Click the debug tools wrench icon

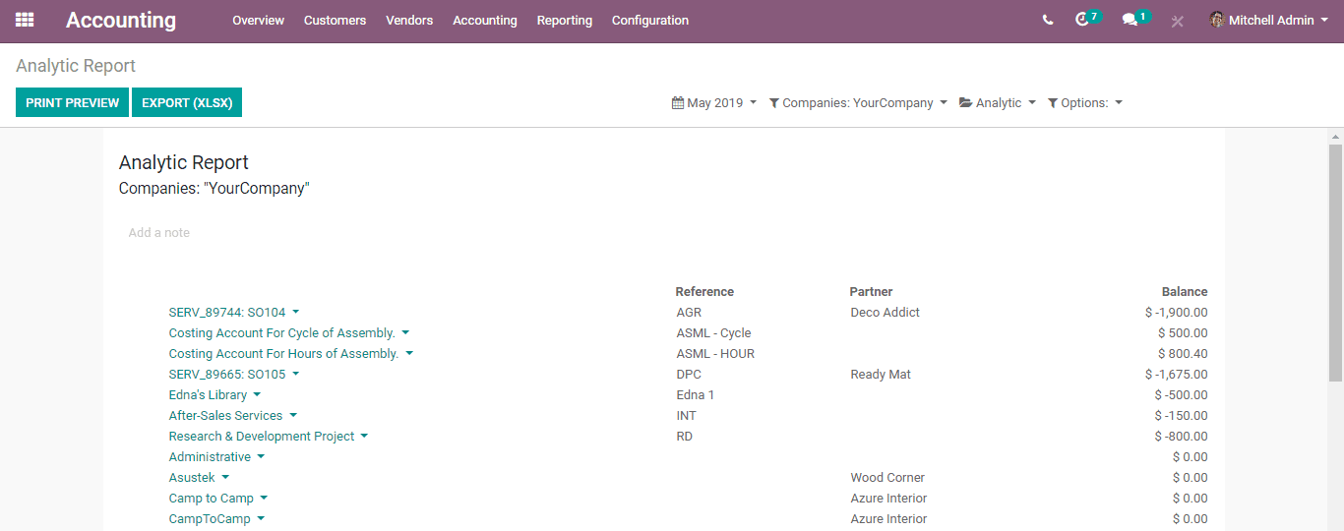1178,21
